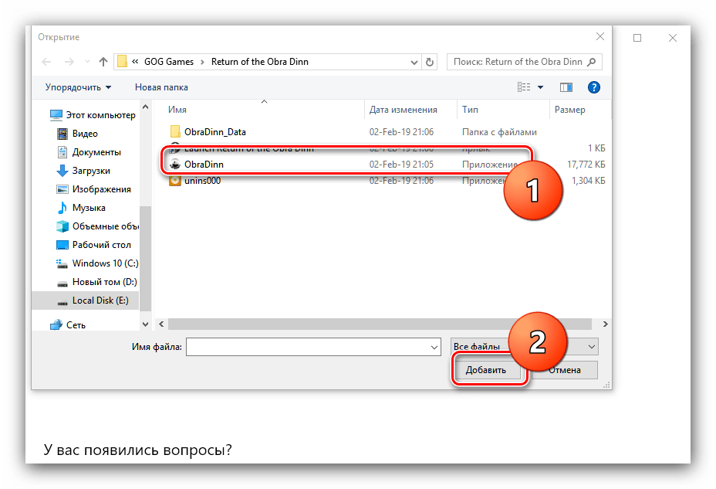Open the help question mark icon

point(594,87)
